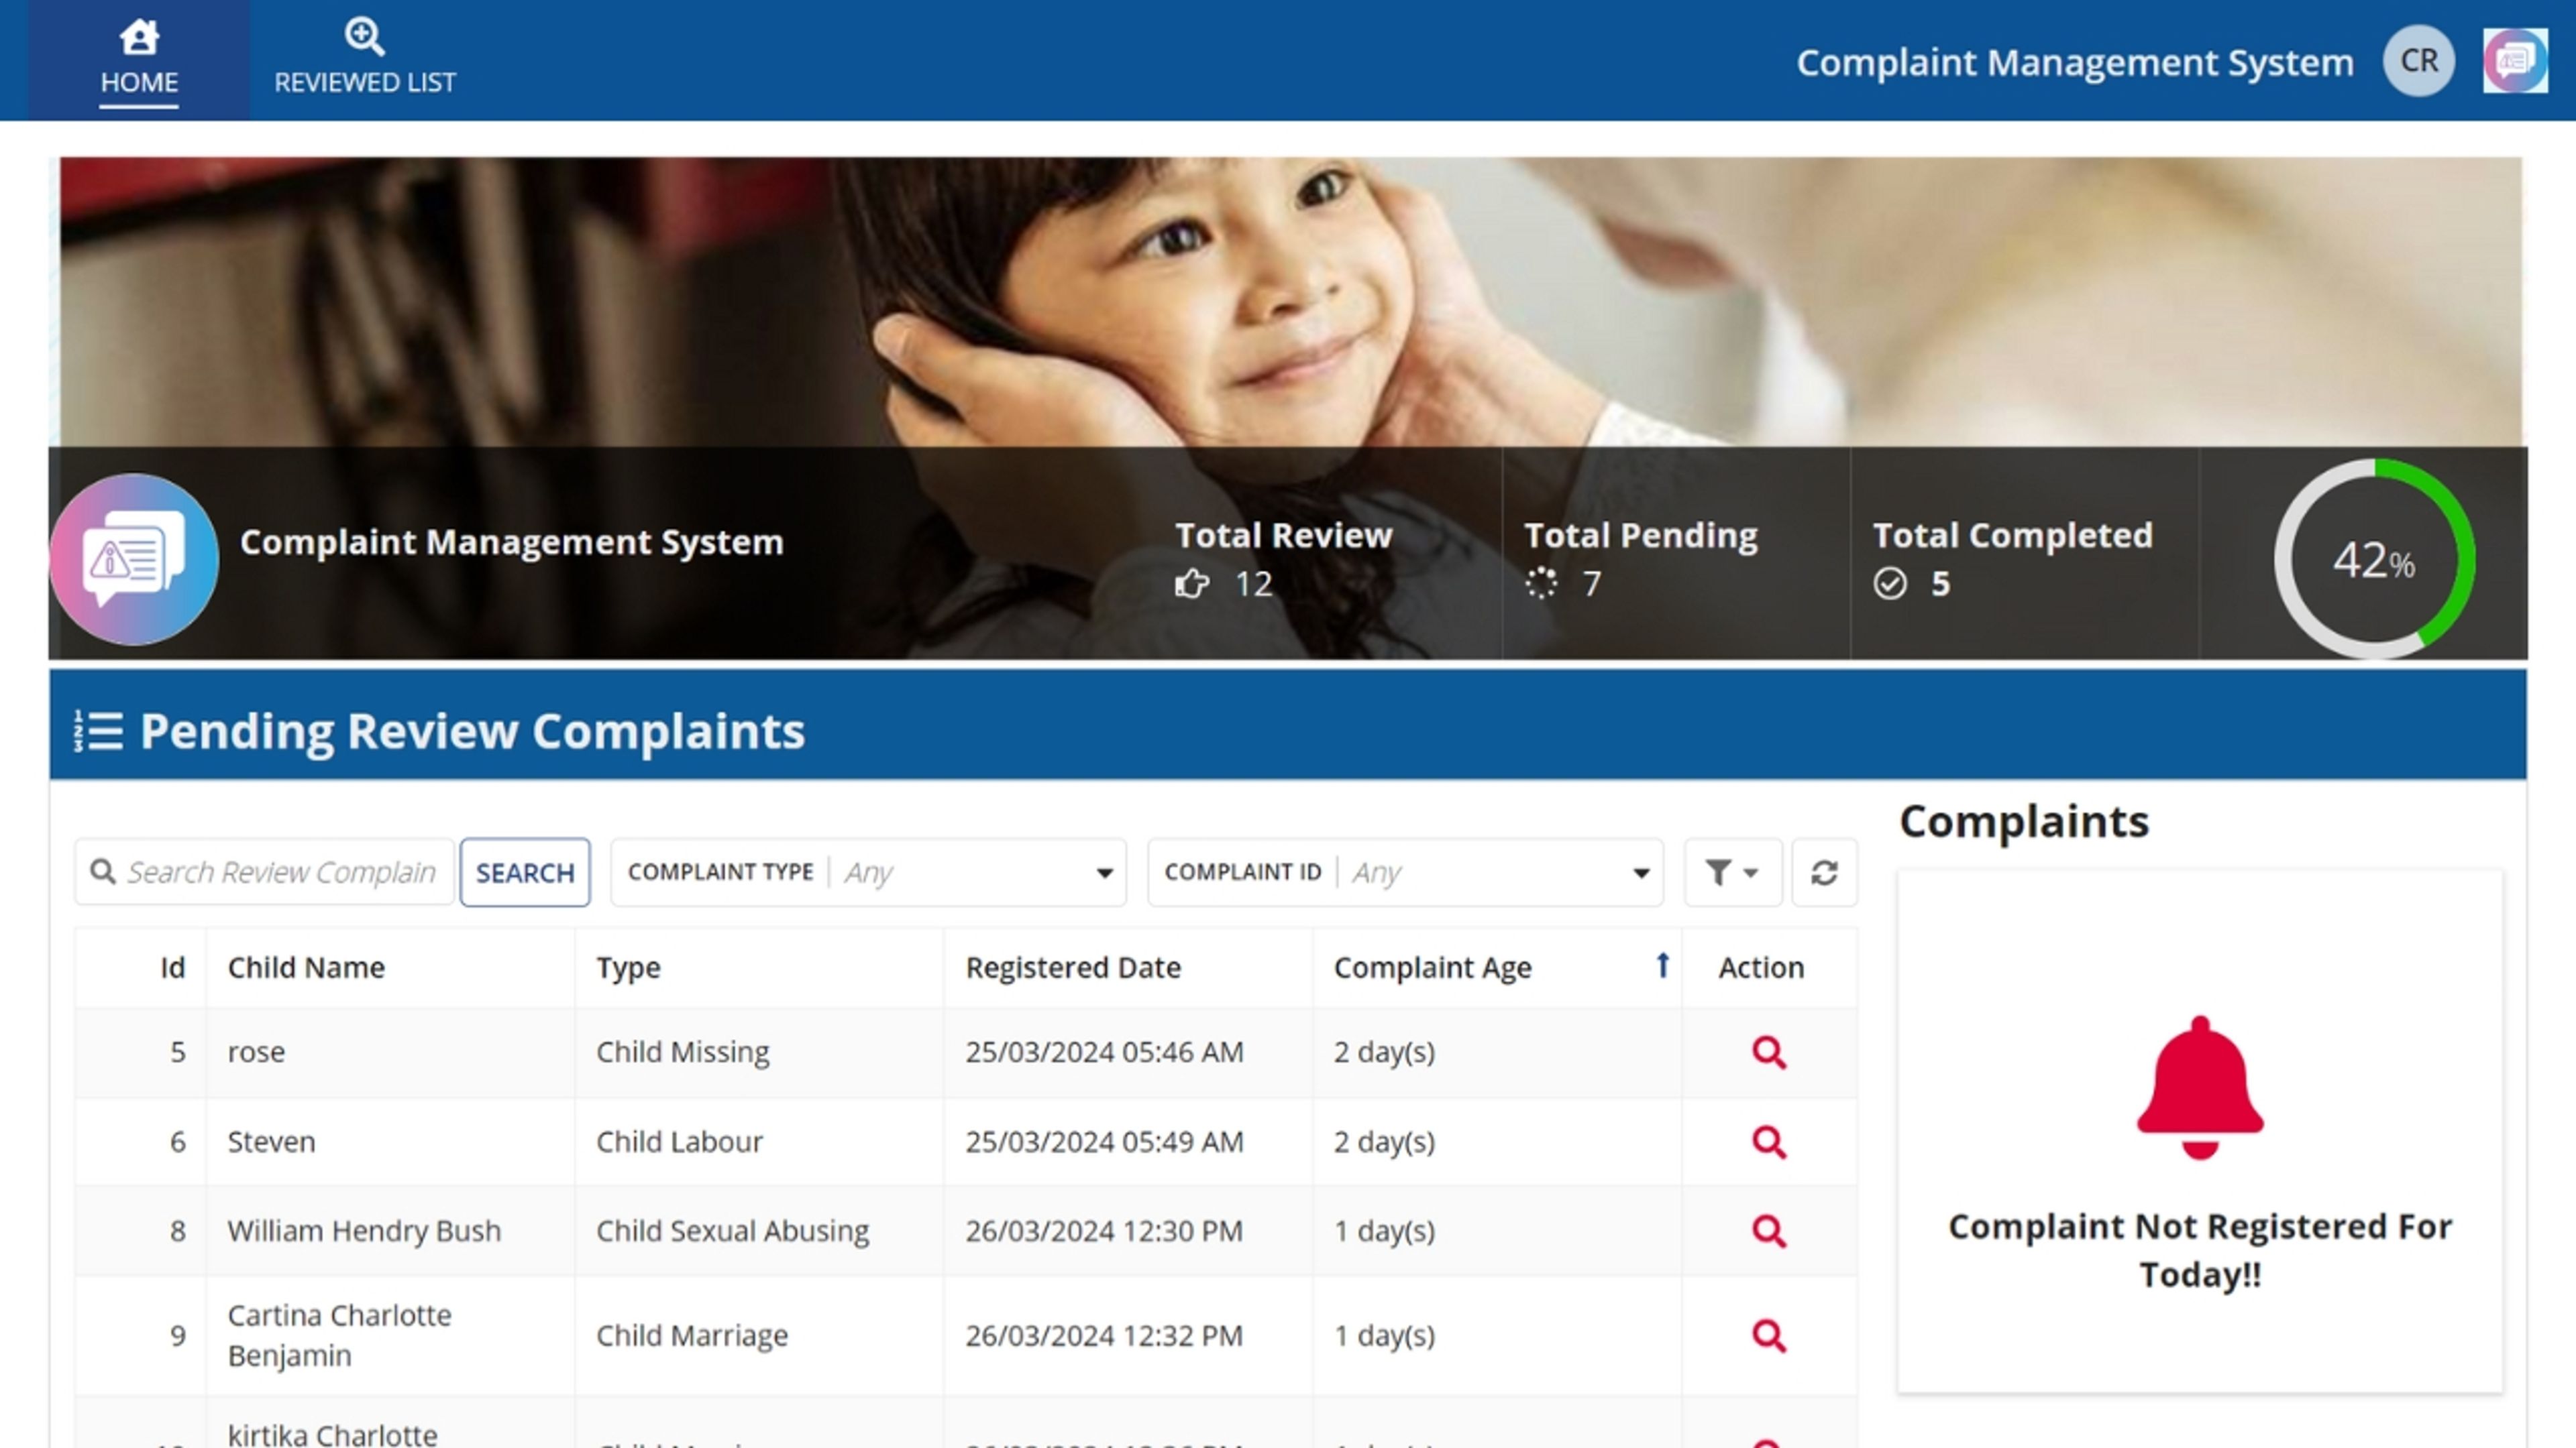Open the COMPLAINT ID dropdown
Screen dimensions: 2576x1448
pyautogui.click(x=1405, y=872)
